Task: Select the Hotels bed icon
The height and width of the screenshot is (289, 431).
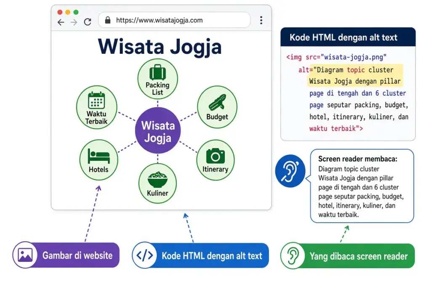Action: pos(98,156)
